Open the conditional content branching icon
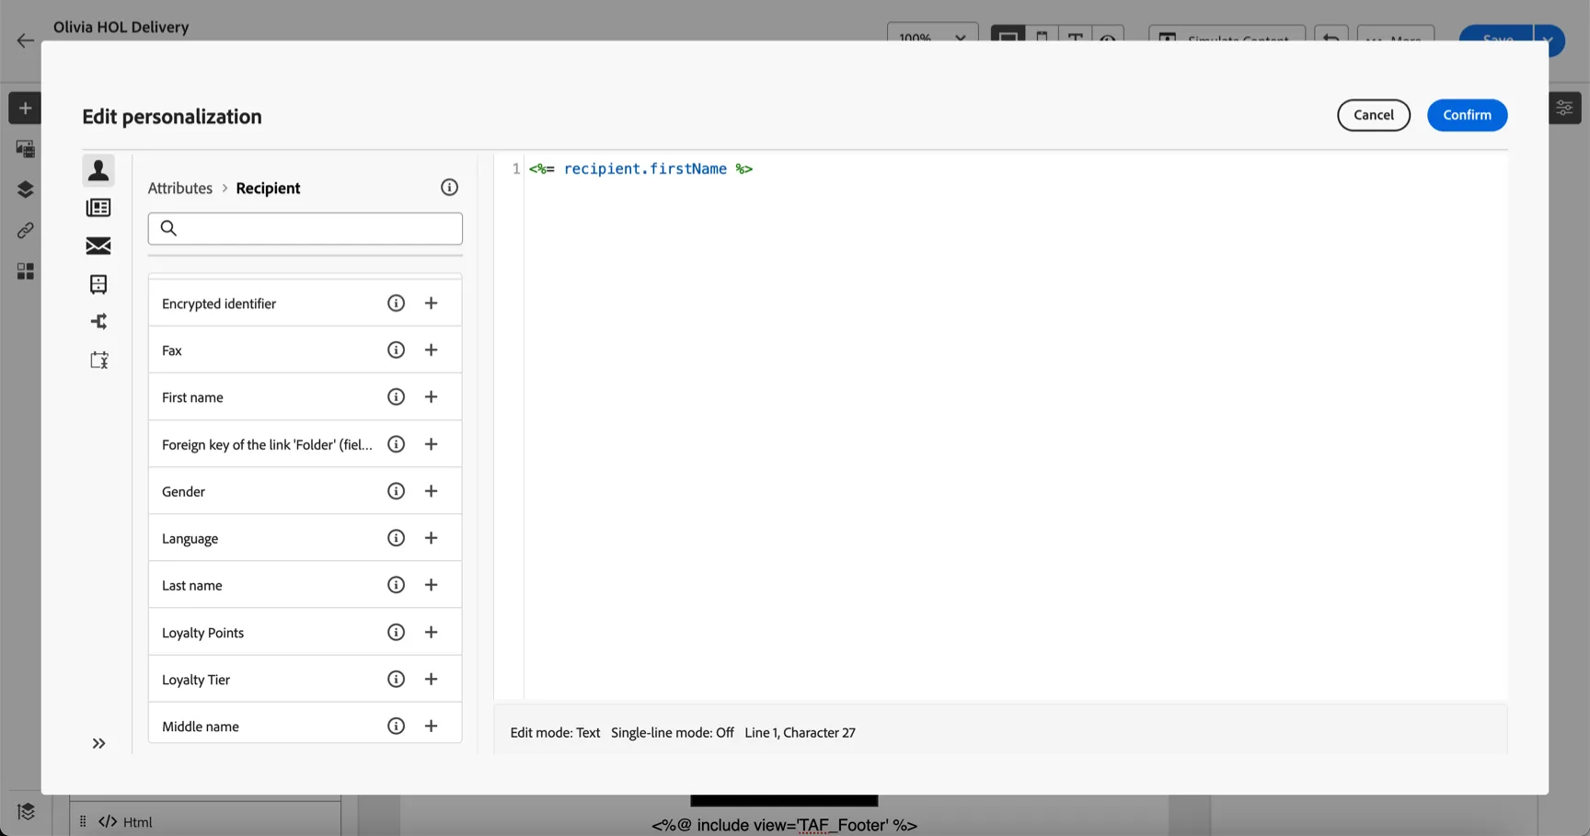1590x836 pixels. pos(98,322)
